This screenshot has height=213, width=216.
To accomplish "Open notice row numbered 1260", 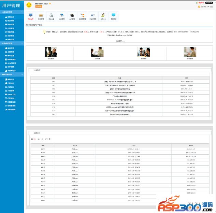I will click(x=120, y=96).
